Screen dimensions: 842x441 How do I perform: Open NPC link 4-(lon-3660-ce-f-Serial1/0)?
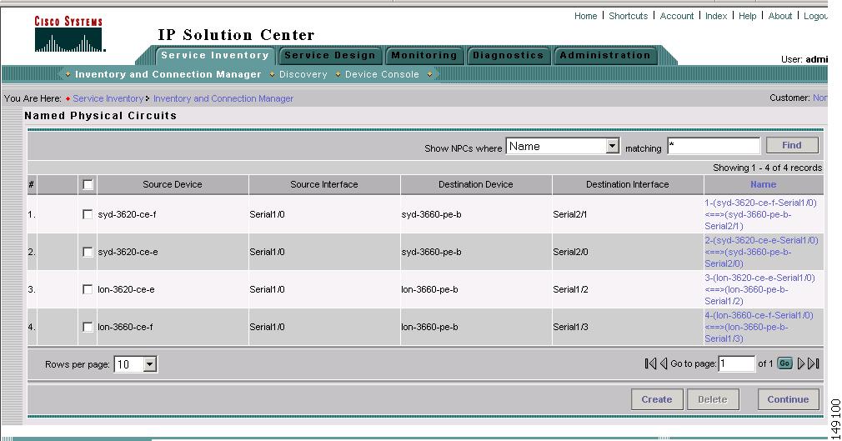(759, 327)
